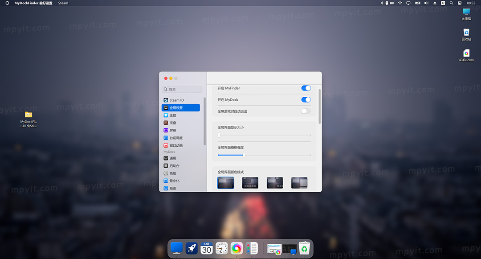The height and width of the screenshot is (259, 481).
Task: Choose the second 全局界面颜色模式 thumbnail
Action: 250,183
